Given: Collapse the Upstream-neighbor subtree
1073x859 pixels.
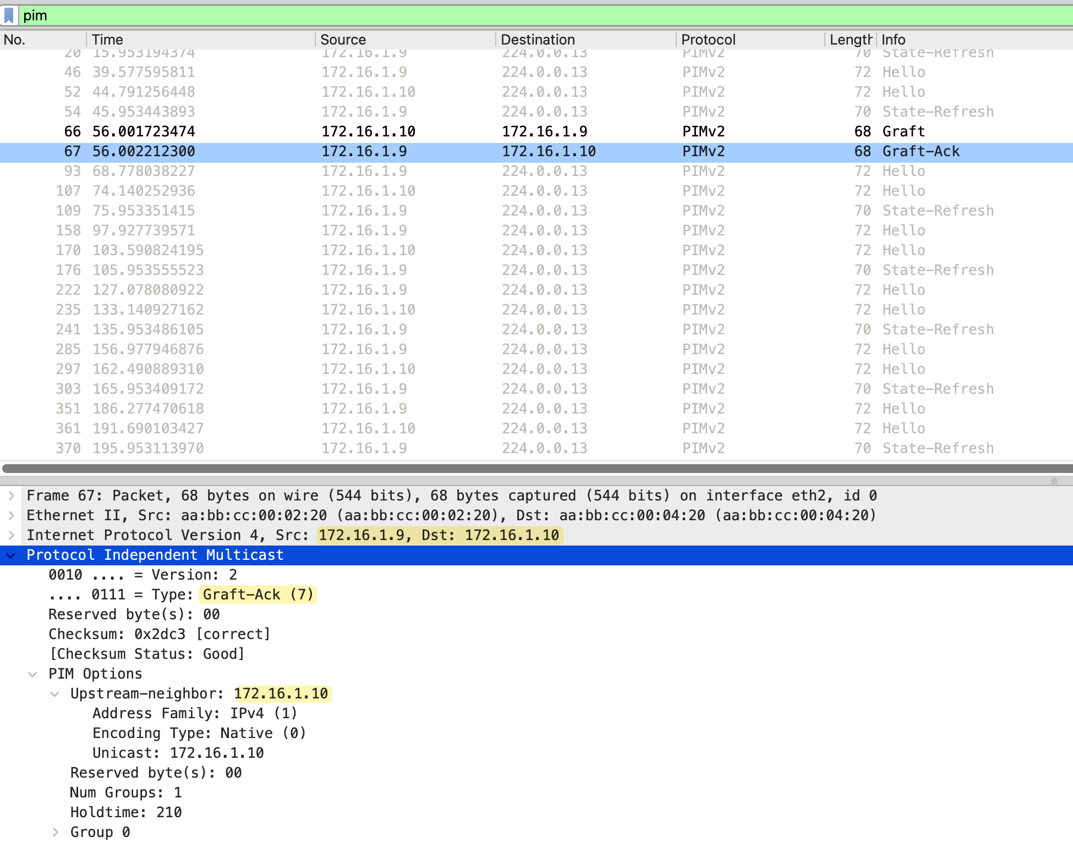Looking at the screenshot, I should 55,694.
